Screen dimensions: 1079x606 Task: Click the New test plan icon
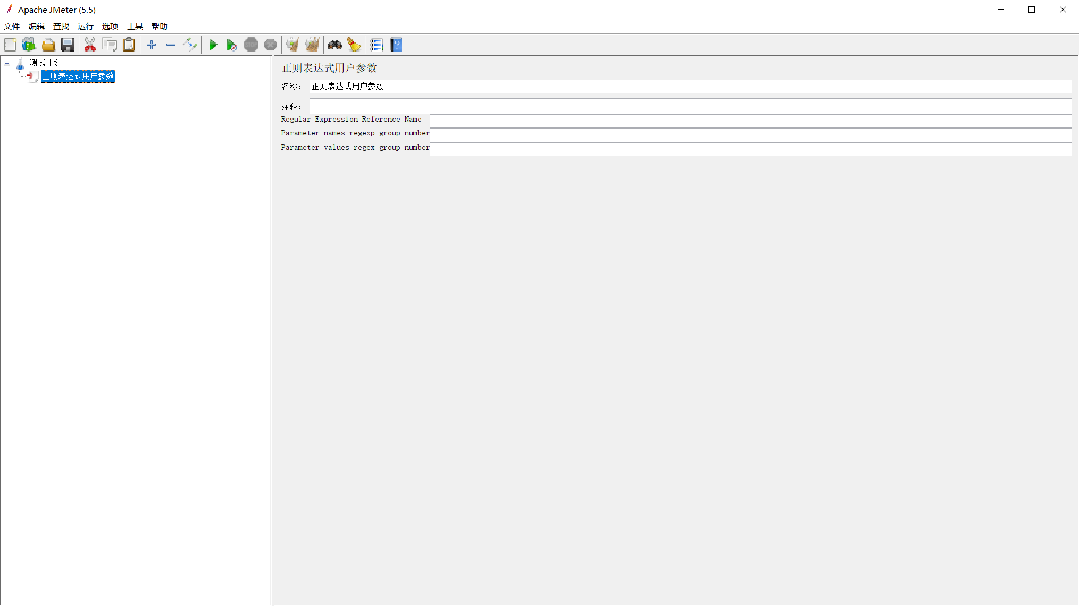click(x=10, y=45)
